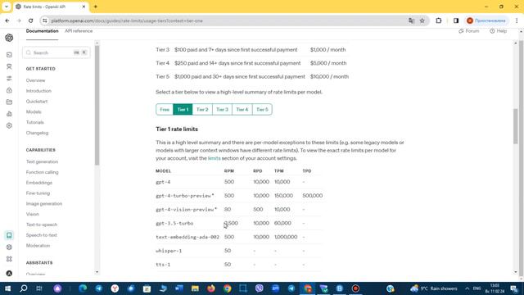Screen dimensions: 524x295
Task: Reload the page with browser refresh icon
Action: (31, 20)
